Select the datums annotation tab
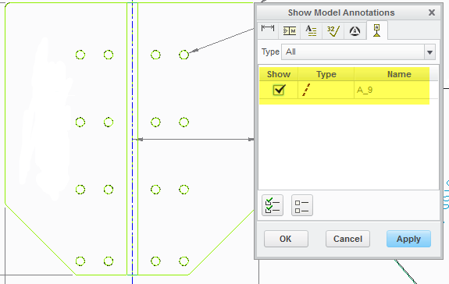The width and height of the screenshot is (449, 284). click(x=377, y=30)
